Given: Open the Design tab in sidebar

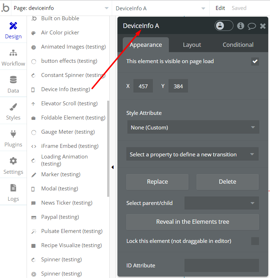Looking at the screenshot, I should [13, 30].
